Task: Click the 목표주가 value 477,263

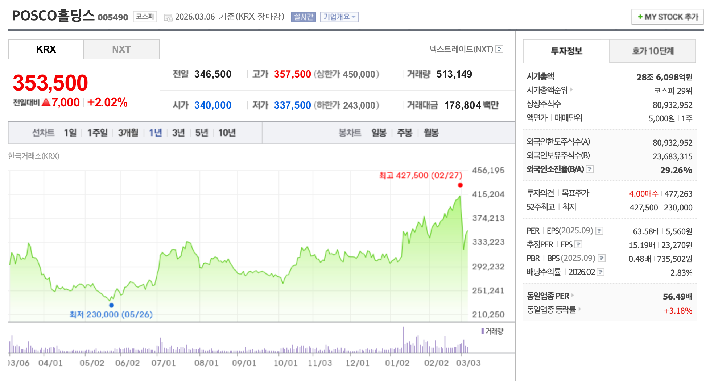Action: [678, 194]
